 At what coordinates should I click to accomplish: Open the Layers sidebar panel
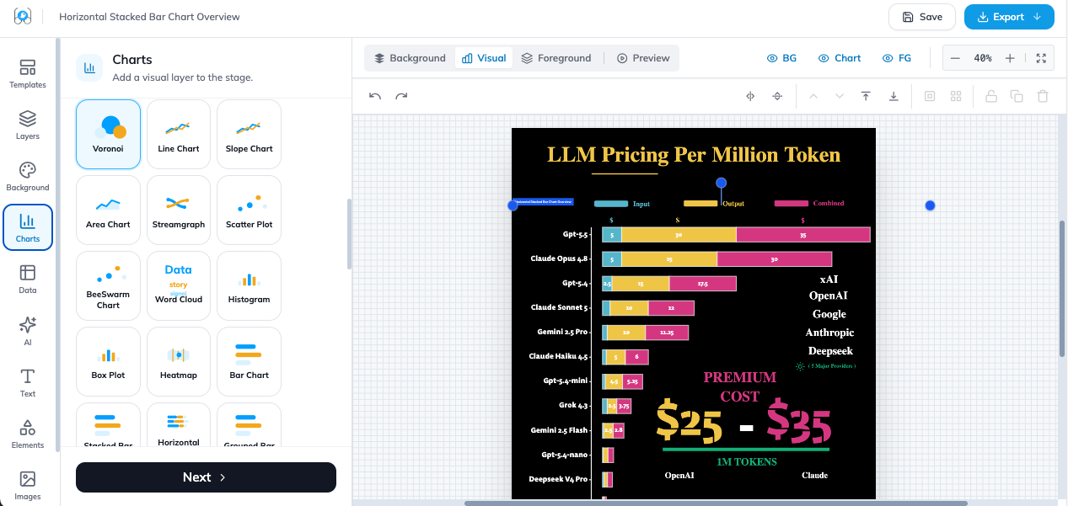click(28, 125)
